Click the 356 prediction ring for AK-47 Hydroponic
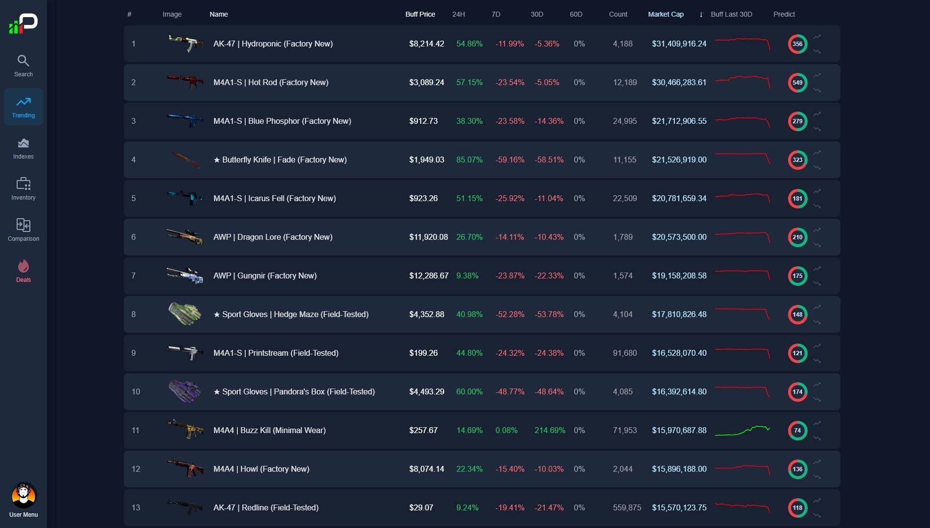Image resolution: width=930 pixels, height=528 pixels. tap(797, 44)
